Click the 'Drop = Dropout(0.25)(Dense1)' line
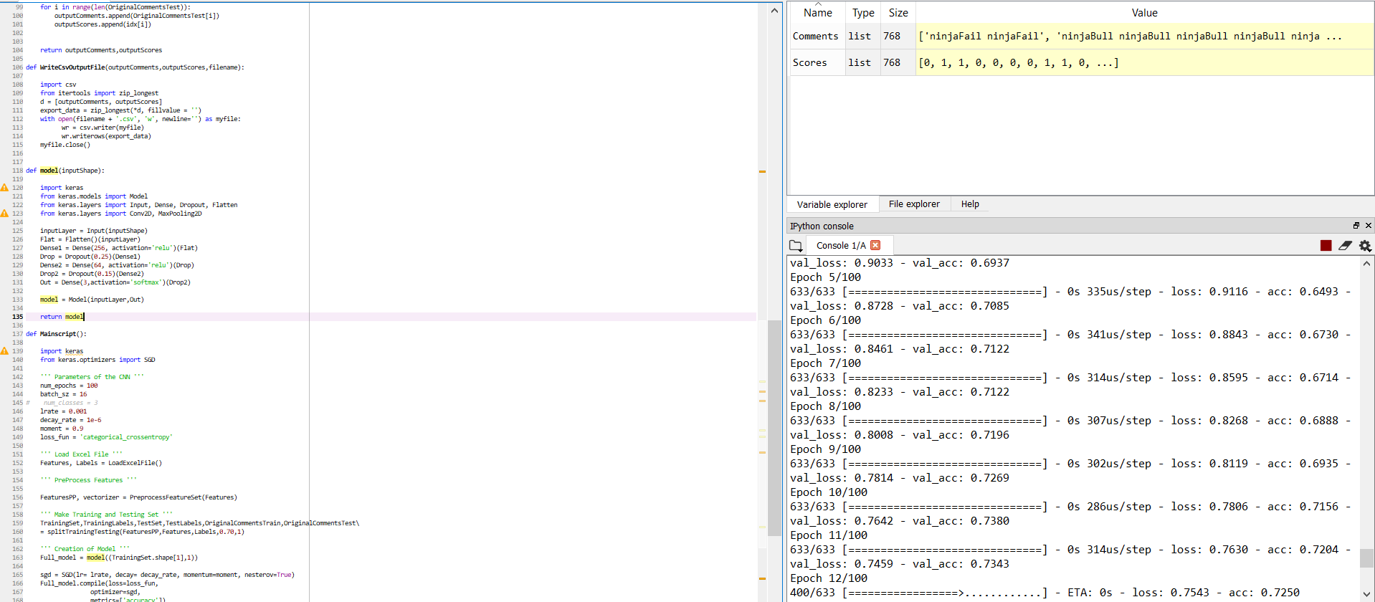 click(90, 257)
